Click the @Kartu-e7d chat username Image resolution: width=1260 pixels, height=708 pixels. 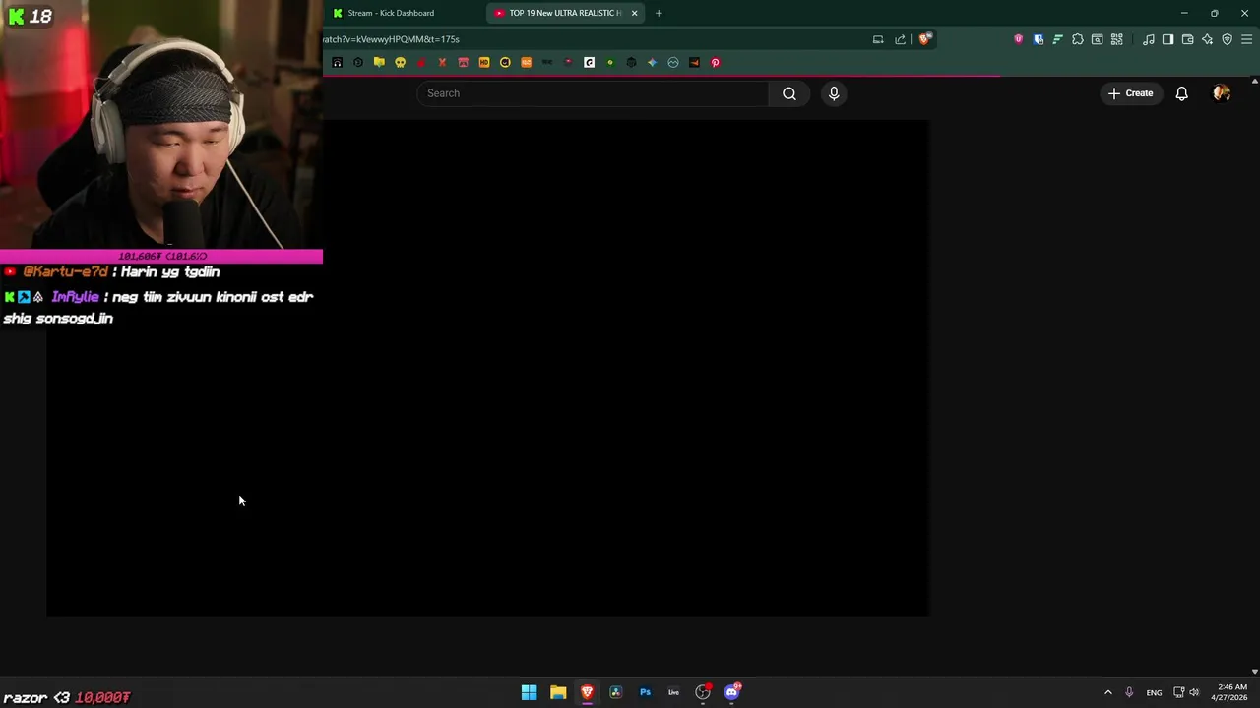[65, 271]
